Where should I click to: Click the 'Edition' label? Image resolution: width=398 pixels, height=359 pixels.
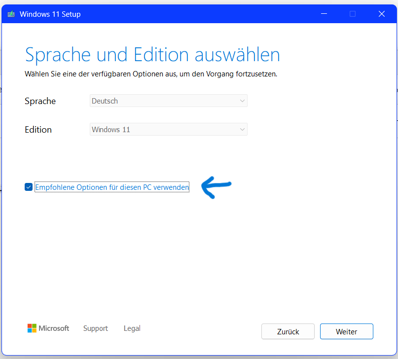[x=38, y=130]
